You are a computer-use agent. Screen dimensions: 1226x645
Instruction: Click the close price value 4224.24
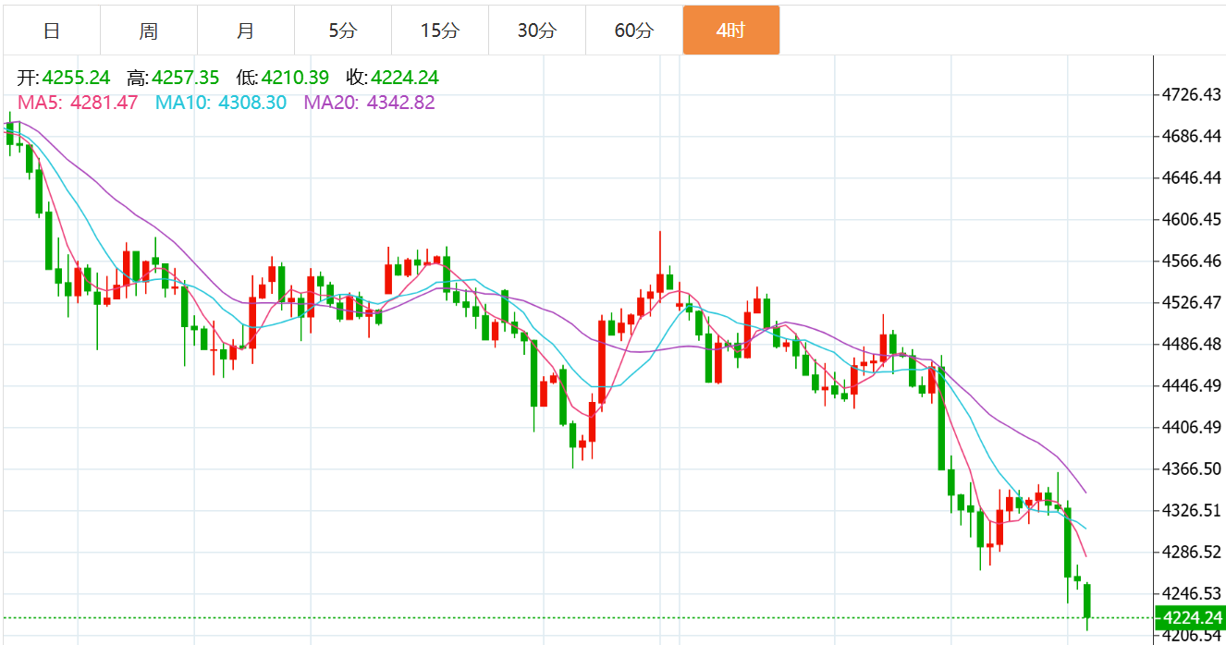[405, 78]
